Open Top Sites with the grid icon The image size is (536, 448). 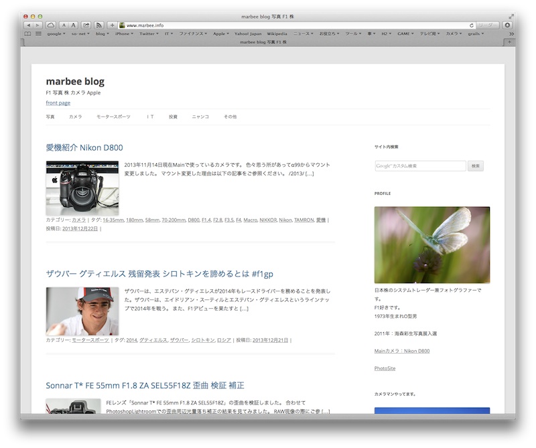[37, 34]
